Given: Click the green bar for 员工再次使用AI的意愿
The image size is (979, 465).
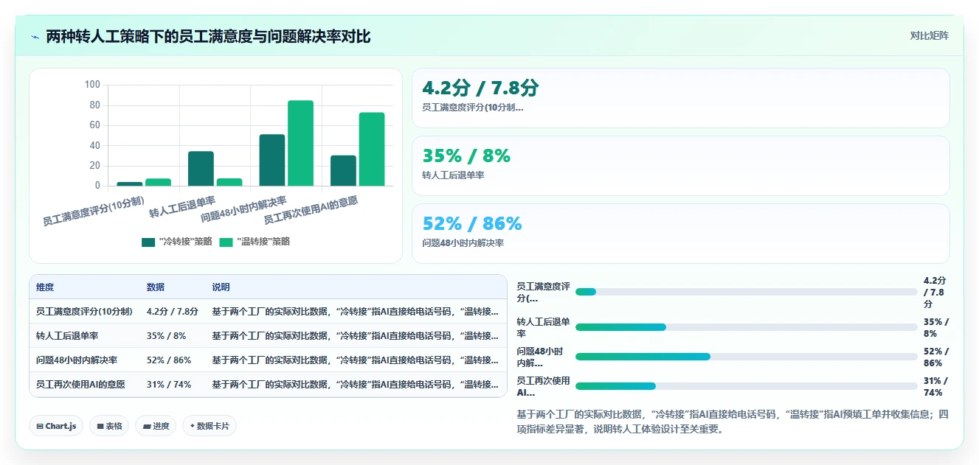Looking at the screenshot, I should tap(372, 150).
